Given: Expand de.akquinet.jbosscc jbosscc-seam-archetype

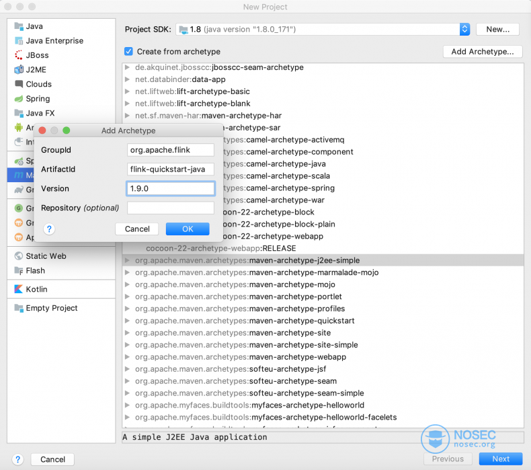Looking at the screenshot, I should click(127, 67).
